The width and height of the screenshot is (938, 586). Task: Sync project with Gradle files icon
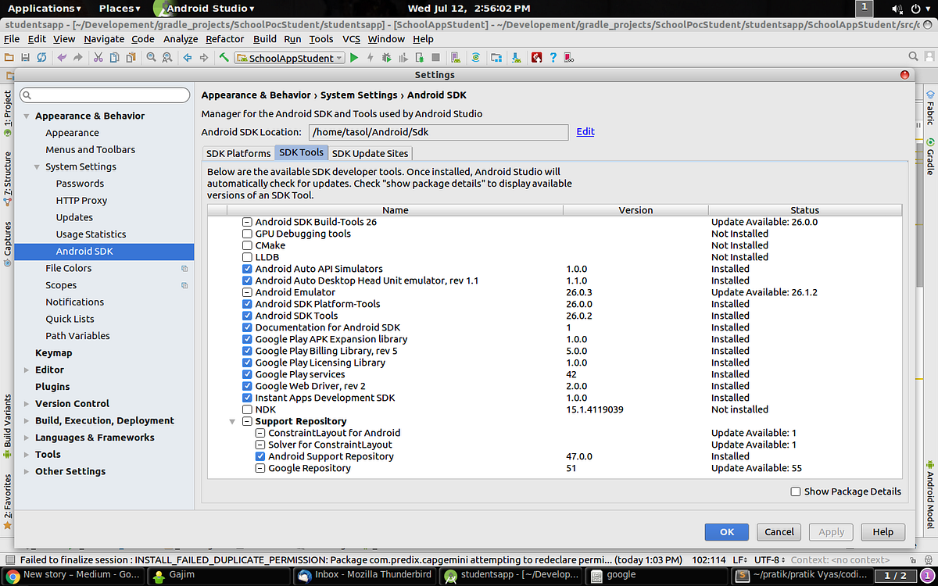click(x=477, y=56)
